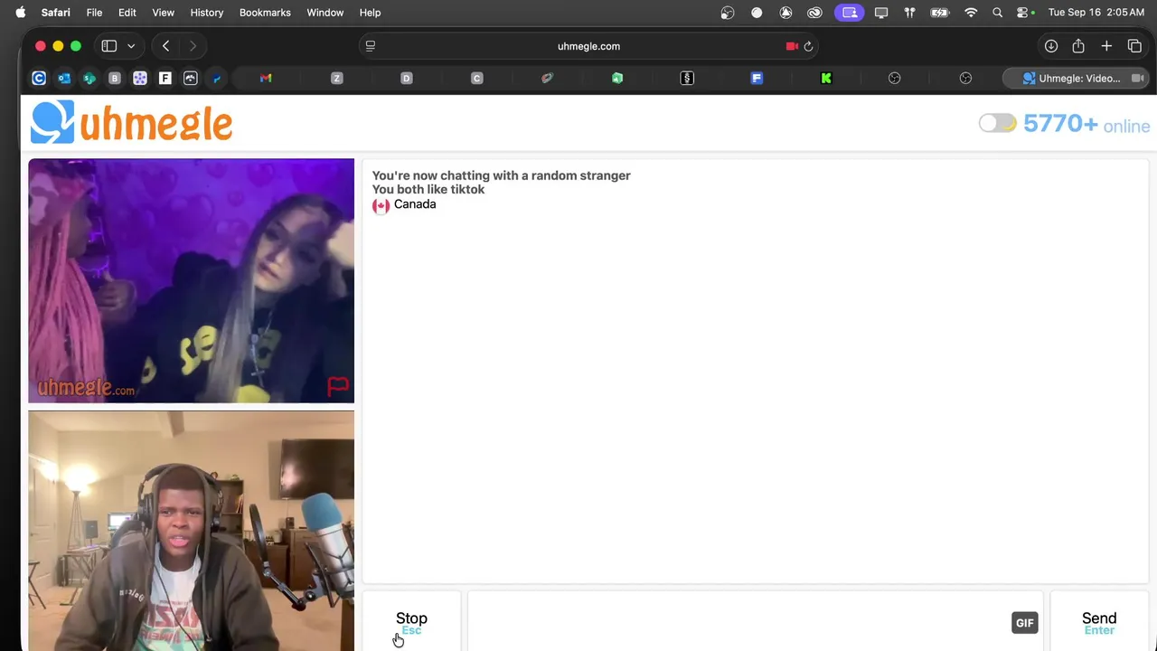Open the View menu

[164, 13]
